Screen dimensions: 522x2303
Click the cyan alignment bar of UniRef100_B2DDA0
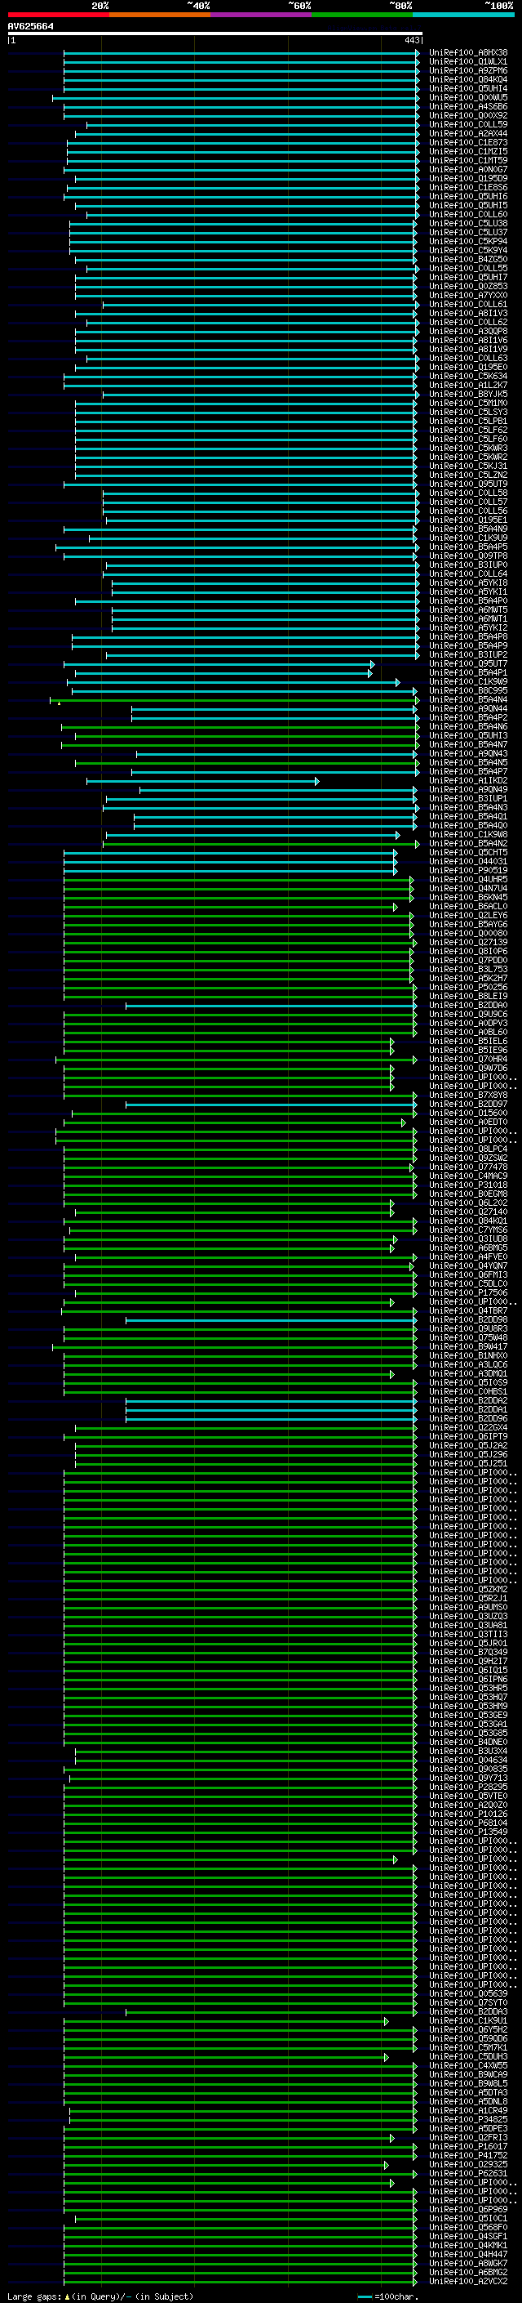[x=272, y=1006]
